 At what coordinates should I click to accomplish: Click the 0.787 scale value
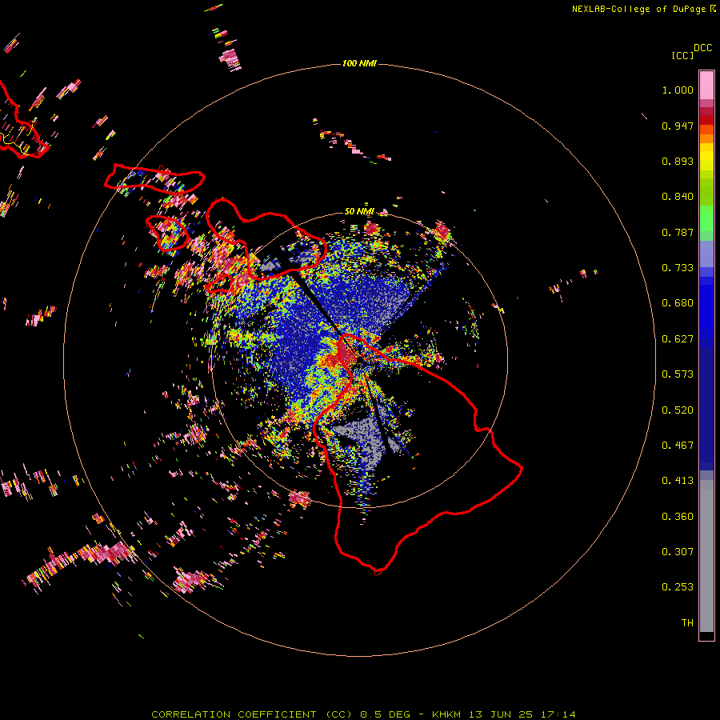click(x=678, y=232)
